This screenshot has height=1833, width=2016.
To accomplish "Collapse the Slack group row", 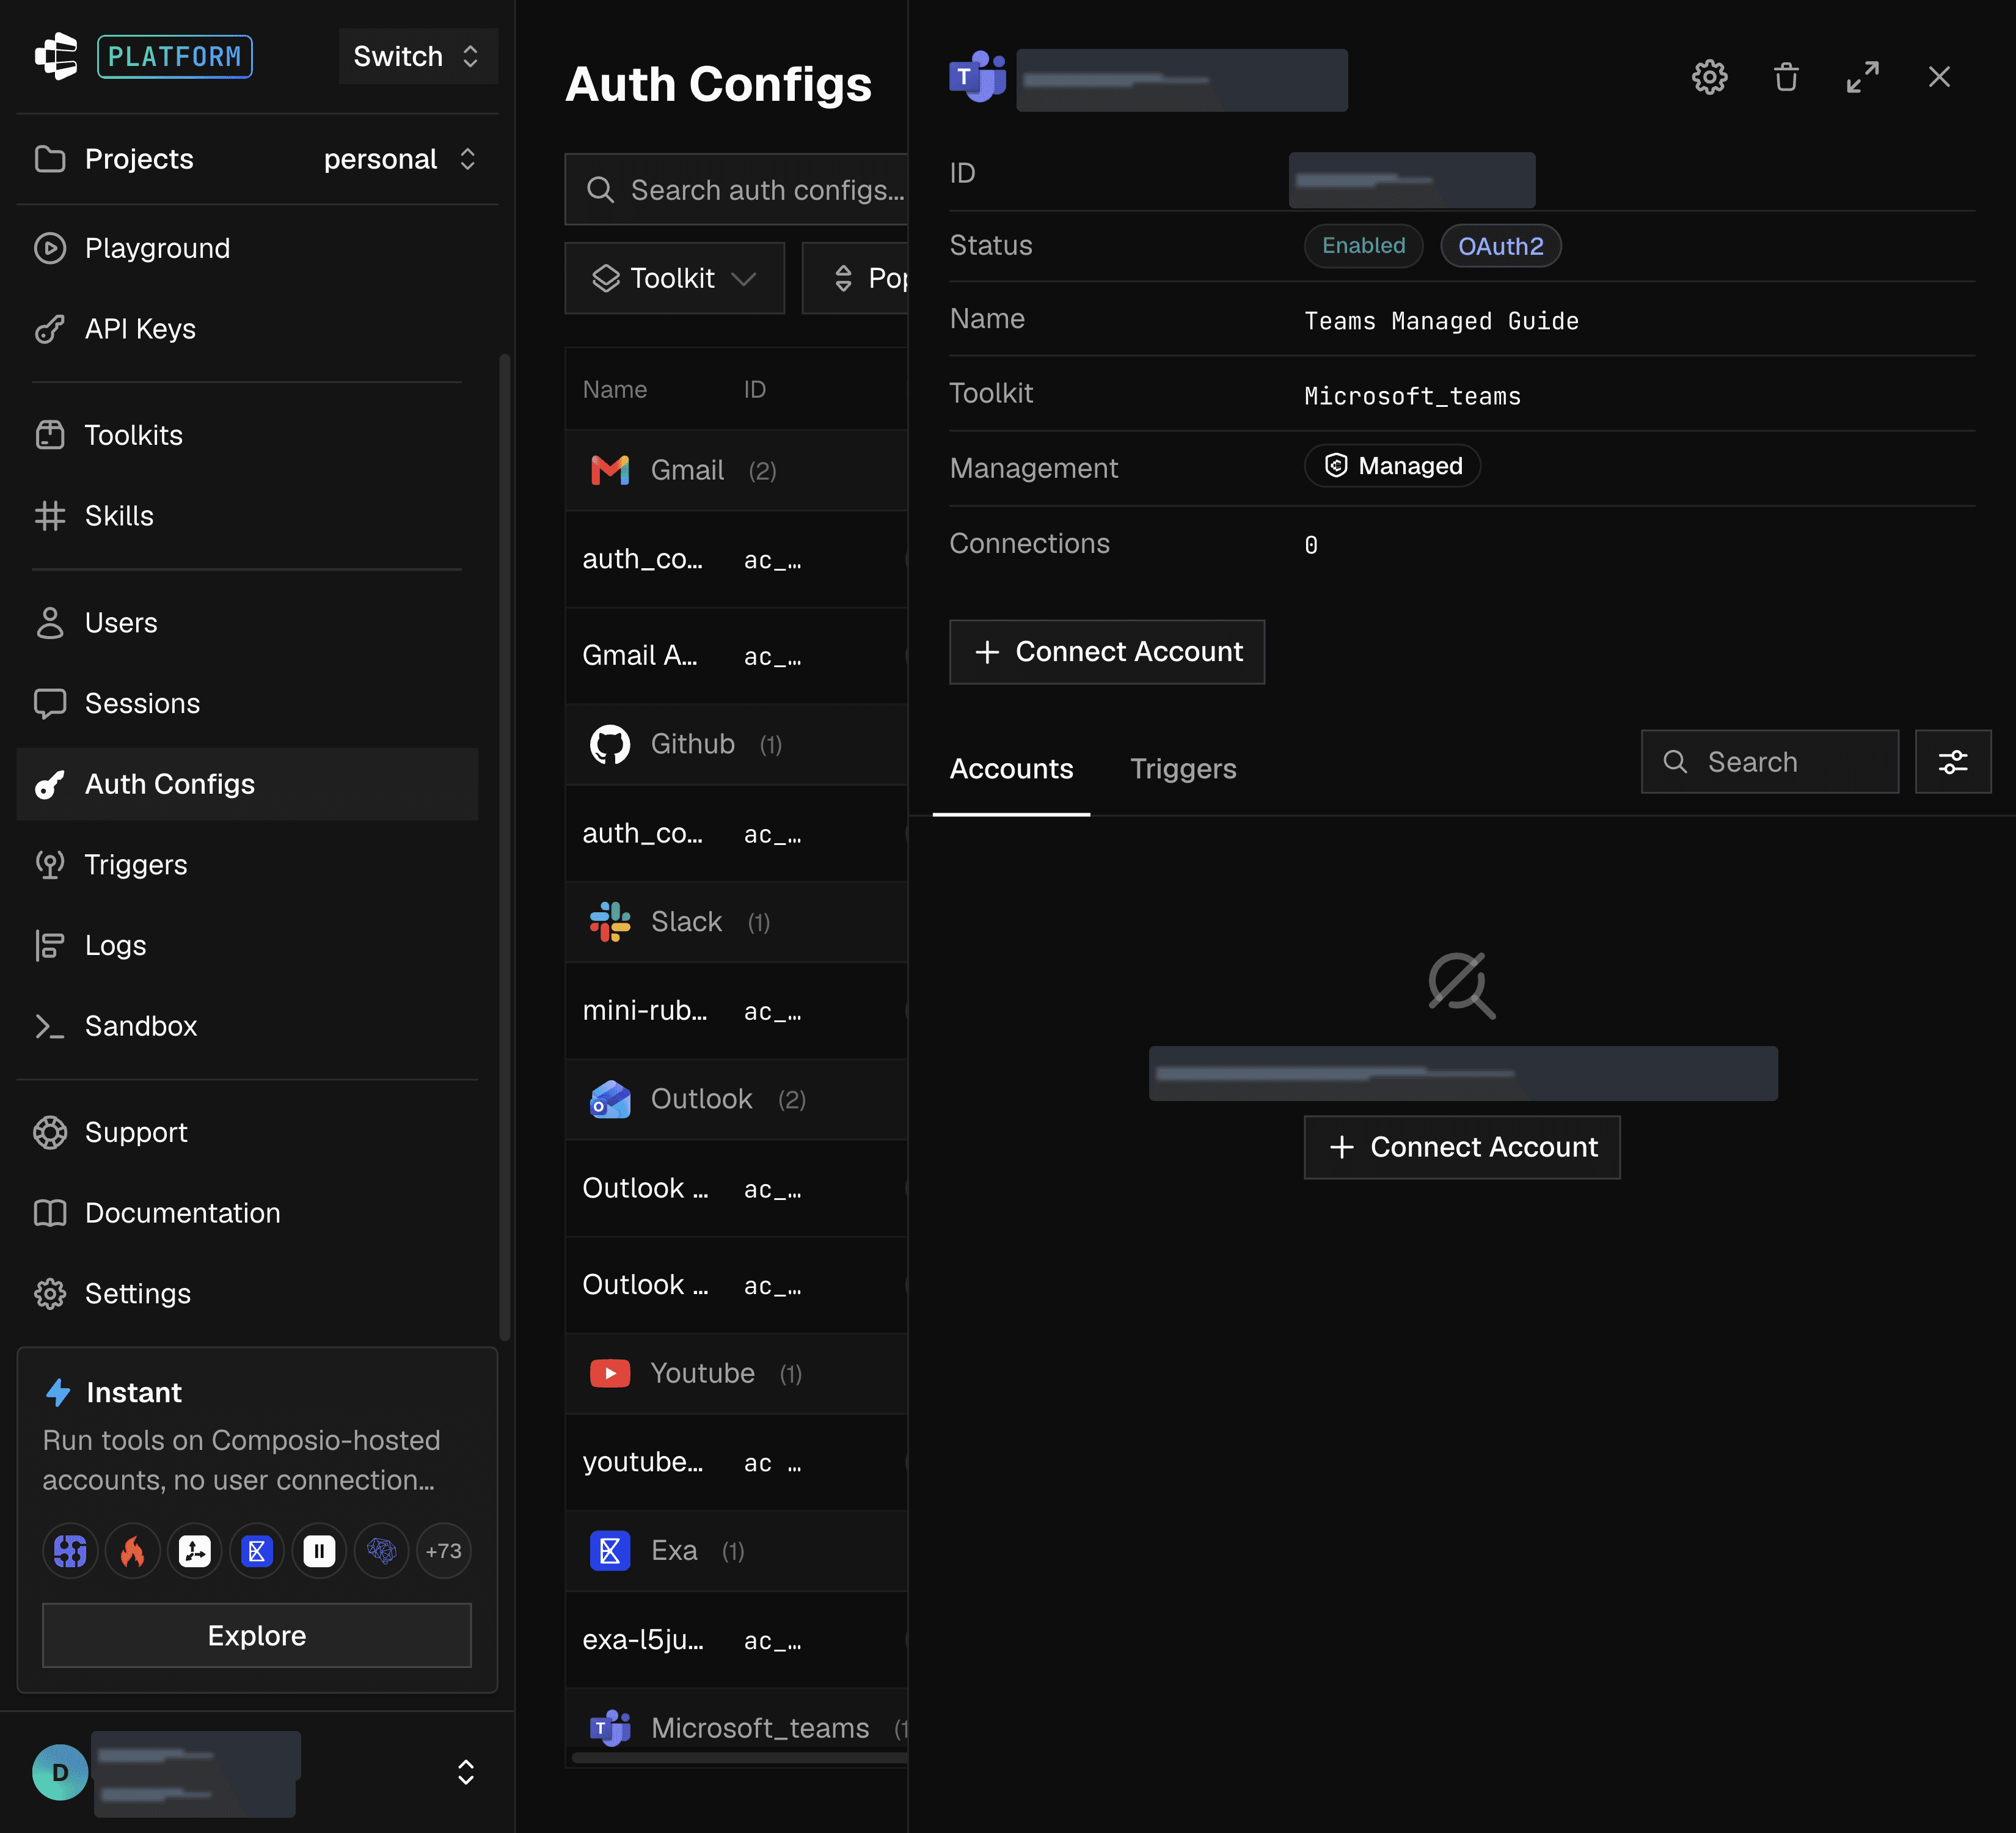I will [737, 922].
